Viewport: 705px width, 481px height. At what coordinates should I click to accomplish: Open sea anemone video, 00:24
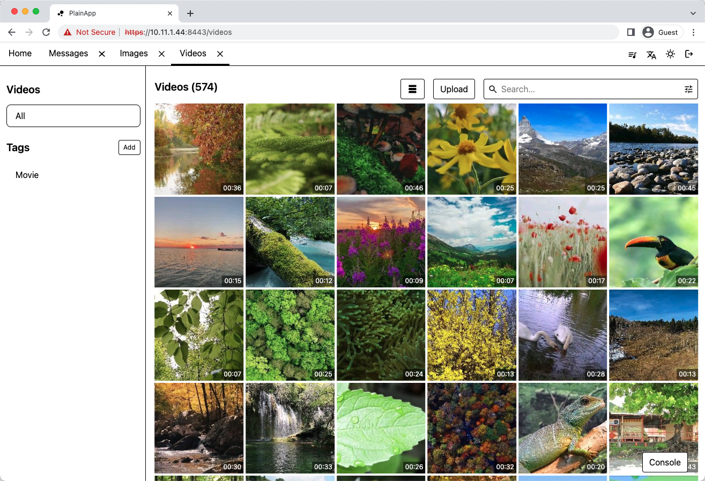[381, 335]
